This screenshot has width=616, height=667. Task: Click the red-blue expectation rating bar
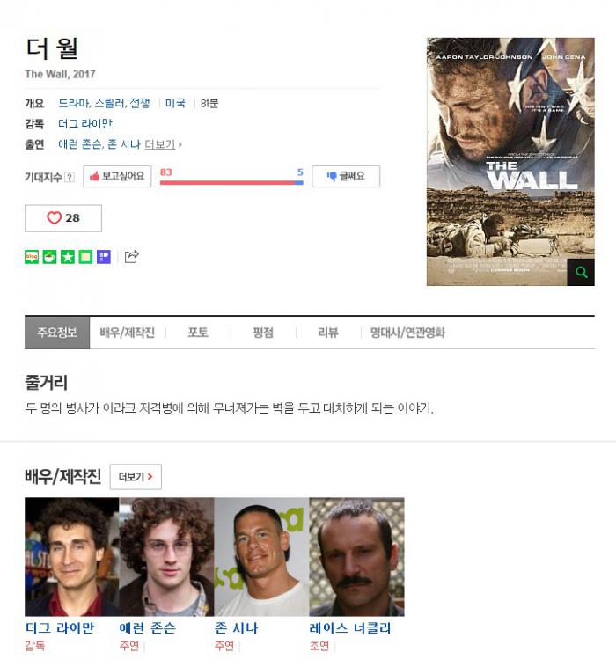(231, 182)
